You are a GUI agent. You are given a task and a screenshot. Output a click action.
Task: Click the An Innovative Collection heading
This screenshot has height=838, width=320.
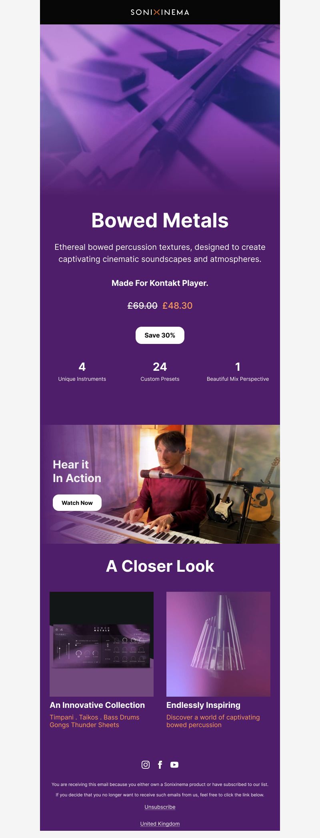coord(97,705)
